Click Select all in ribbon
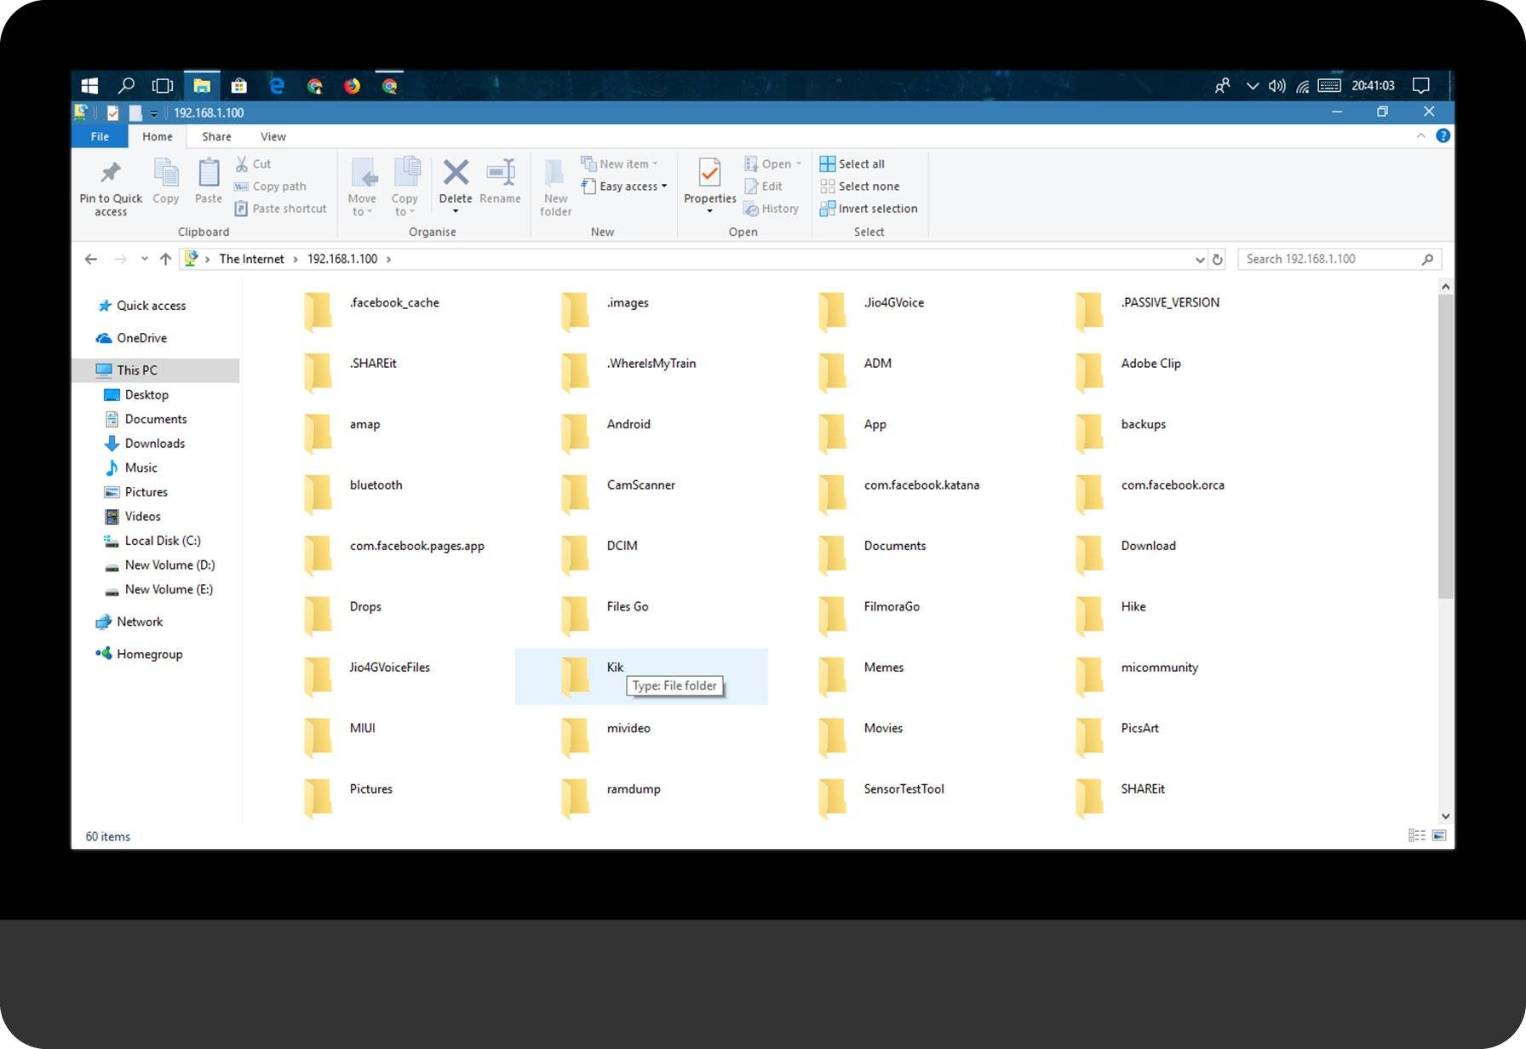 click(852, 163)
